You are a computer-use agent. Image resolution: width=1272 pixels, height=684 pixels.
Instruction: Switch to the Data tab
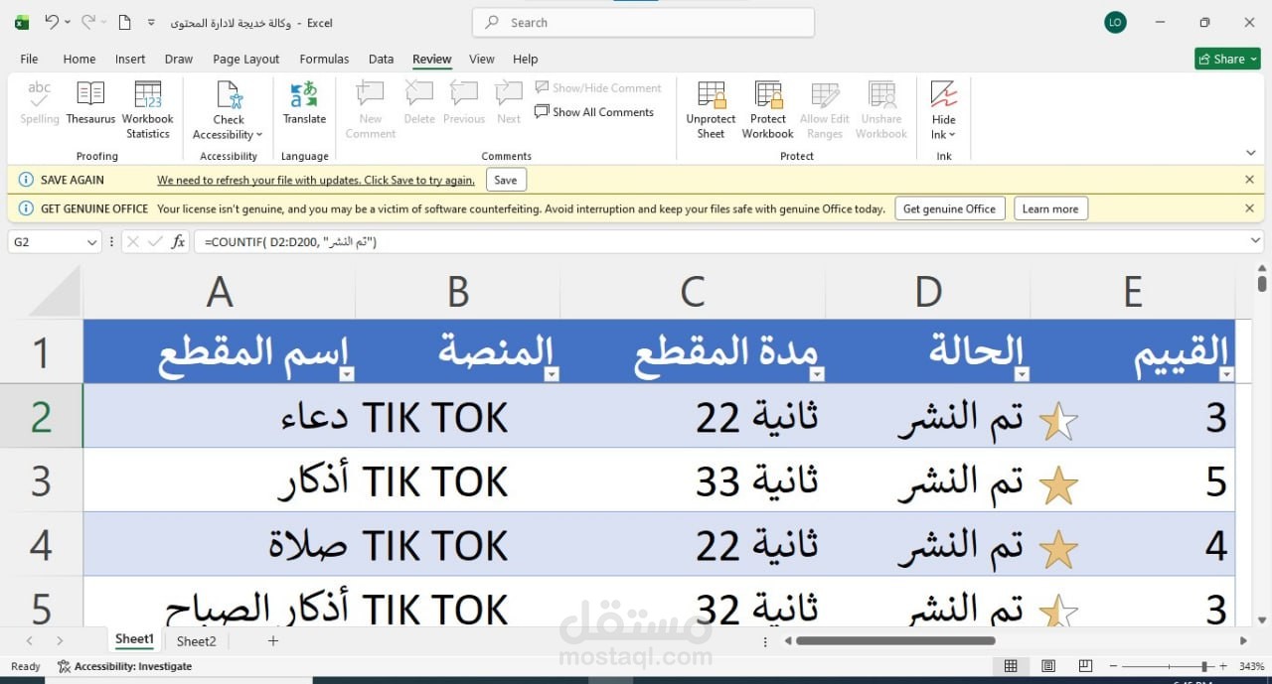pyautogui.click(x=381, y=59)
